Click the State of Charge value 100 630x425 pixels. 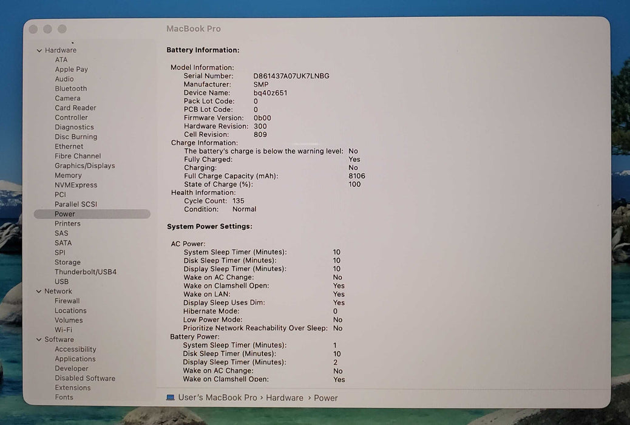click(x=355, y=184)
